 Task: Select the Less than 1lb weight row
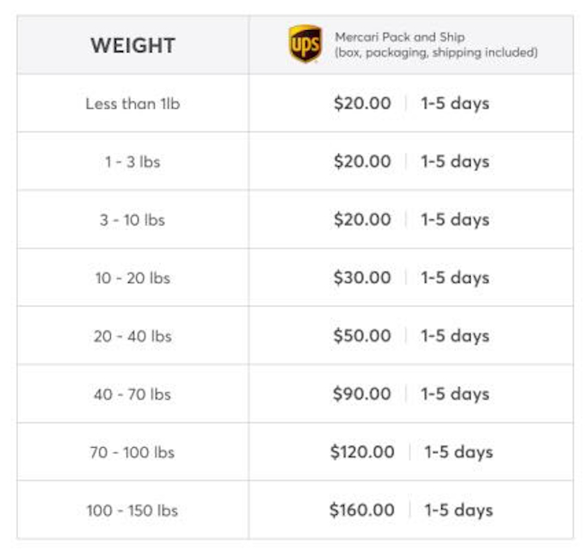coord(132,103)
